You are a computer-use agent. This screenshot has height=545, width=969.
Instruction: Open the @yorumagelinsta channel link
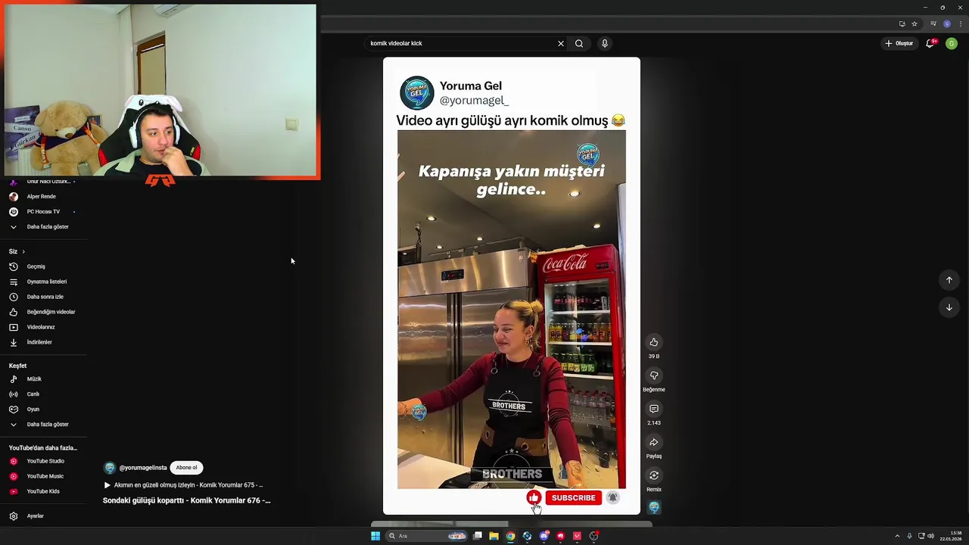(x=142, y=468)
